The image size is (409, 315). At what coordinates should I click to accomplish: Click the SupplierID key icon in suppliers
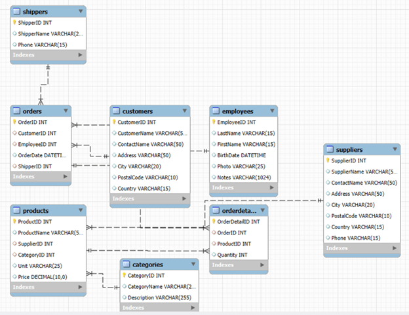pos(328,160)
